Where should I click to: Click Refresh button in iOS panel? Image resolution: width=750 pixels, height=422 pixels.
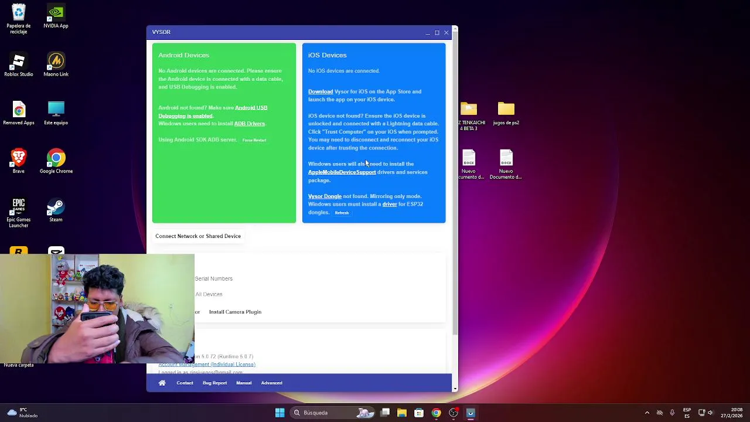point(342,213)
